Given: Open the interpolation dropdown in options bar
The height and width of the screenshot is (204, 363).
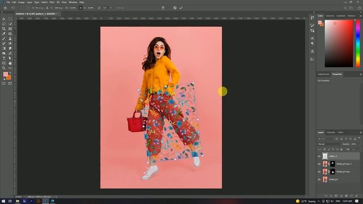Looking at the screenshot, I should (121, 8).
